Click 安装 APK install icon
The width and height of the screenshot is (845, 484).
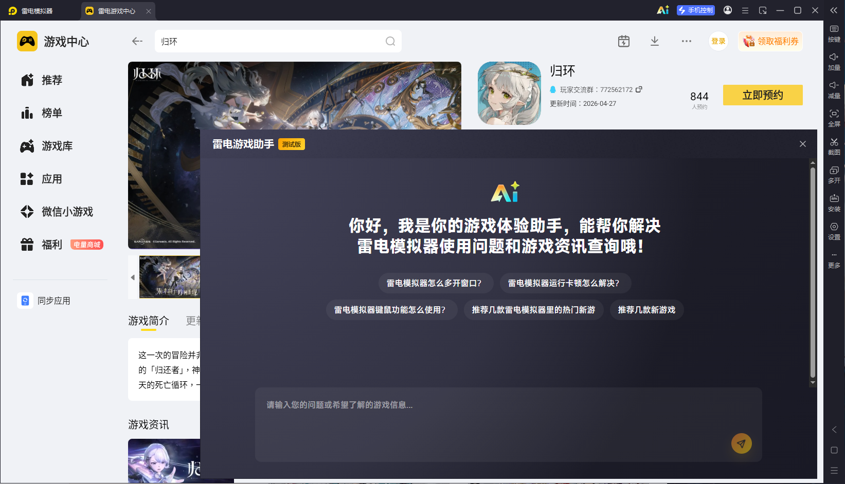(x=834, y=203)
